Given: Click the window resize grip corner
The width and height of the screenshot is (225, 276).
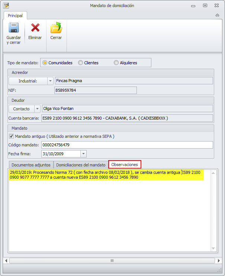Looking at the screenshot, I should coord(219,270).
